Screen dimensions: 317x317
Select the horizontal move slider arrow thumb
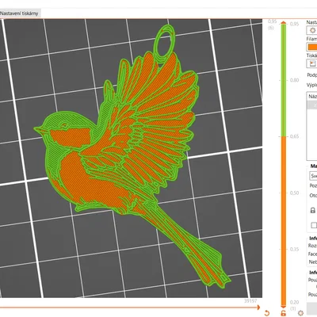click(x=258, y=307)
